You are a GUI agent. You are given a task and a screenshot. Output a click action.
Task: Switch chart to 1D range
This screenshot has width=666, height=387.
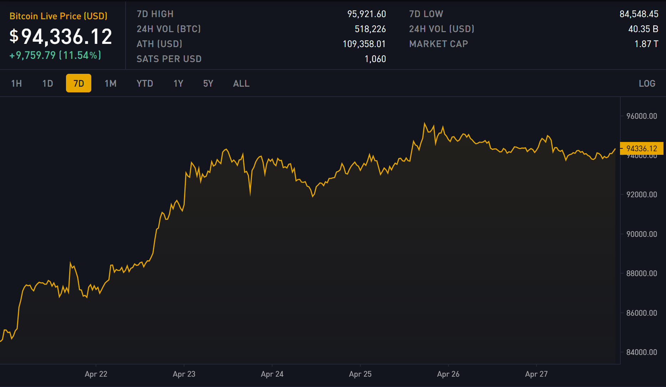click(47, 83)
